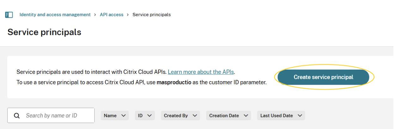Open the Name filter dropdown
Viewport: 394px width, 129px height.
point(114,116)
